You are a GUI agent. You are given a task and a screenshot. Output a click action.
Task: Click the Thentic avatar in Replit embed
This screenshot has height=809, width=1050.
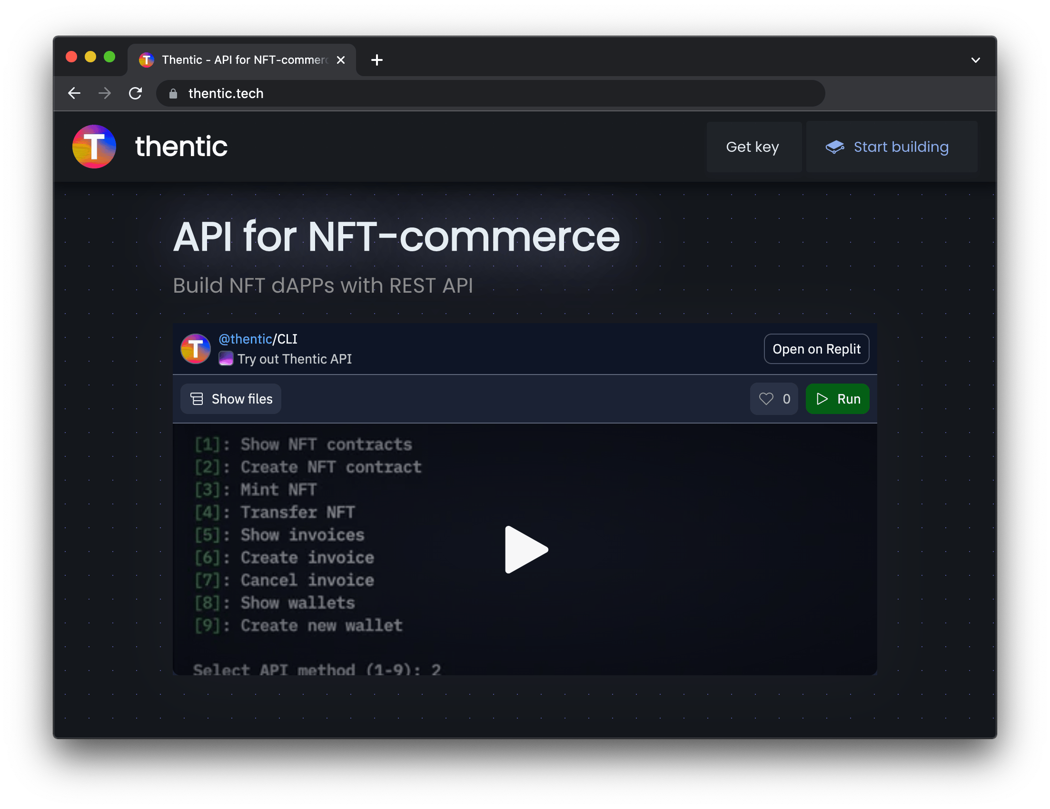195,349
